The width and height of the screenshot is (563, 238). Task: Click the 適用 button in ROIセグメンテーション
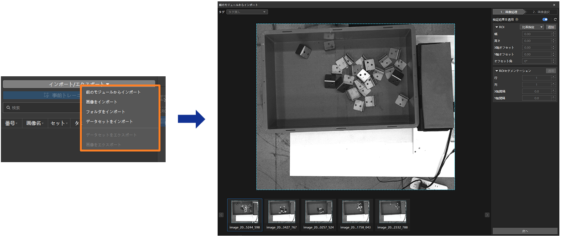tap(551, 71)
